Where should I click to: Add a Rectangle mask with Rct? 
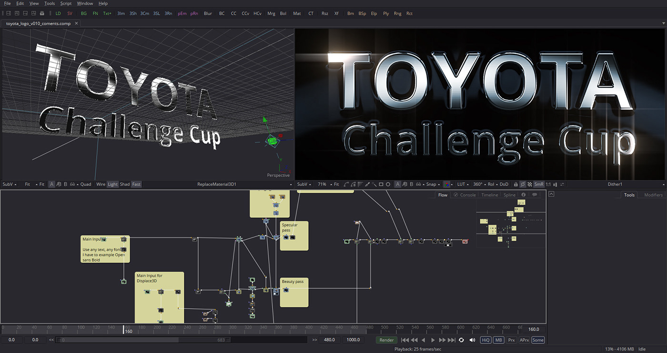(x=409, y=13)
